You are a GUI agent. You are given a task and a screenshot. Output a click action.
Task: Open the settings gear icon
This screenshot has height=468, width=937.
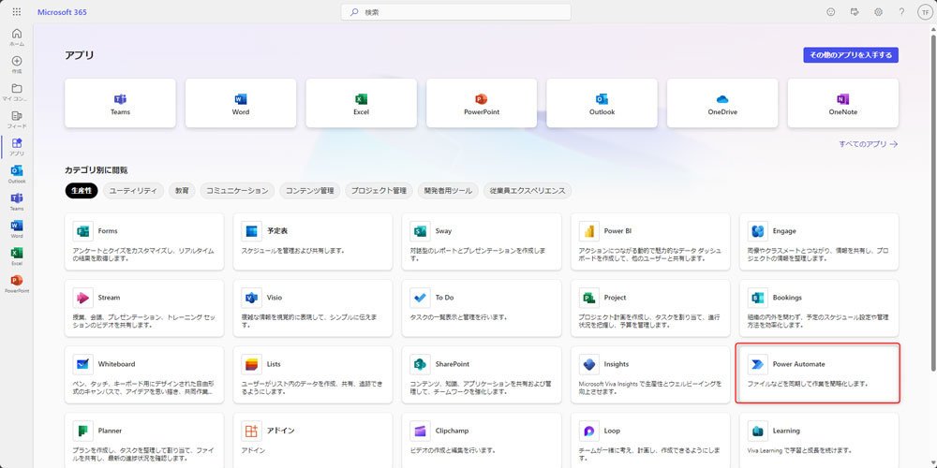coord(878,12)
